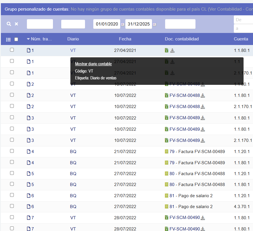Tick checkbox for transaction 6 with account 4.3.70.1
The height and width of the screenshot is (231, 253).
12,206
